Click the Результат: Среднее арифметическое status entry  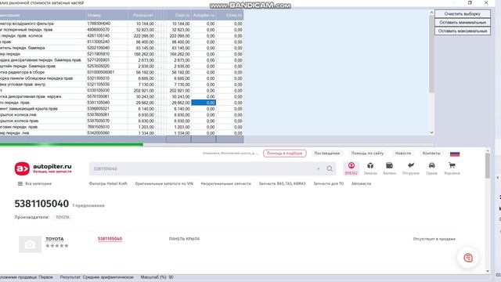[x=97, y=277]
